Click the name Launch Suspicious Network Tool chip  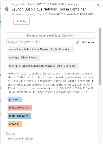[x=41, y=49]
